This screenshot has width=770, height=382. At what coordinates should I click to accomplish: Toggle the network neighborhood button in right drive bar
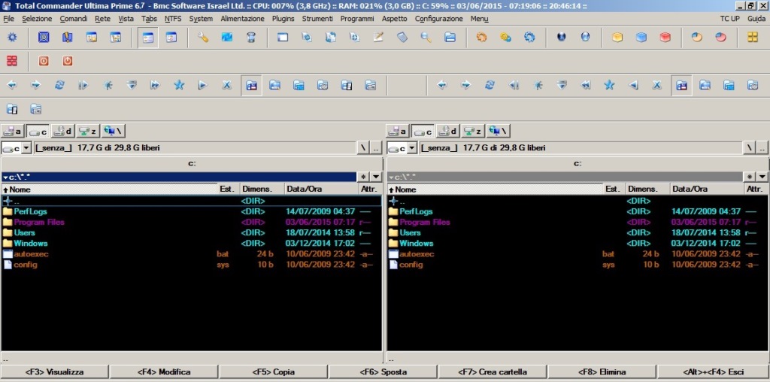click(499, 131)
